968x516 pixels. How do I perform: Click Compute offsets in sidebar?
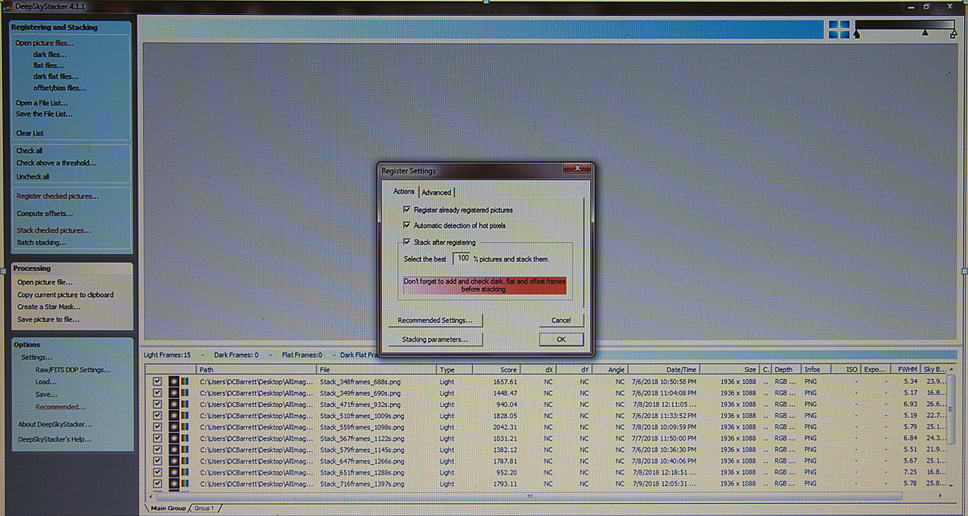[45, 213]
